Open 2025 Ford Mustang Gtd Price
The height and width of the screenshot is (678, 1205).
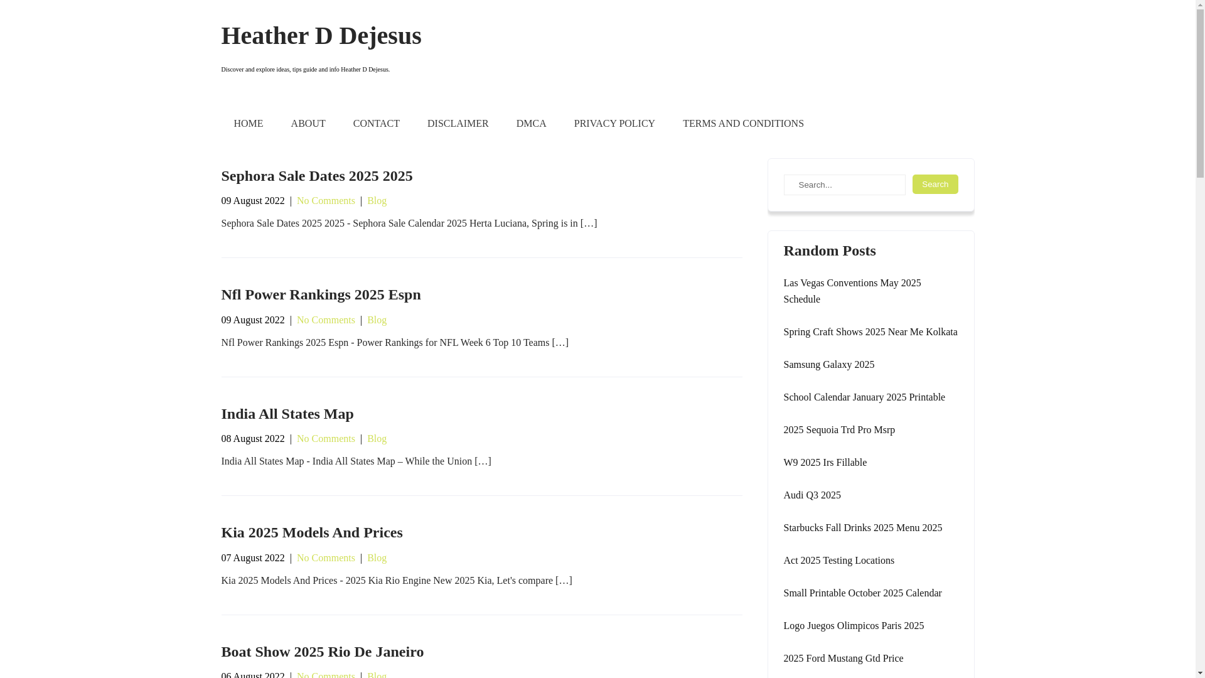(843, 659)
